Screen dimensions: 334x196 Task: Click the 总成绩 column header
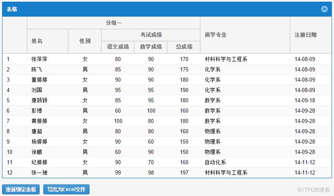pos(184,47)
